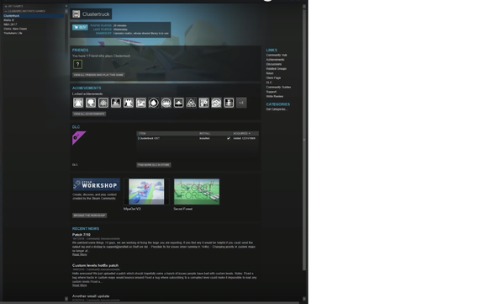496x304 pixels.
Task: Open the Custom levels hotfix patch headline
Action: (x=95, y=265)
